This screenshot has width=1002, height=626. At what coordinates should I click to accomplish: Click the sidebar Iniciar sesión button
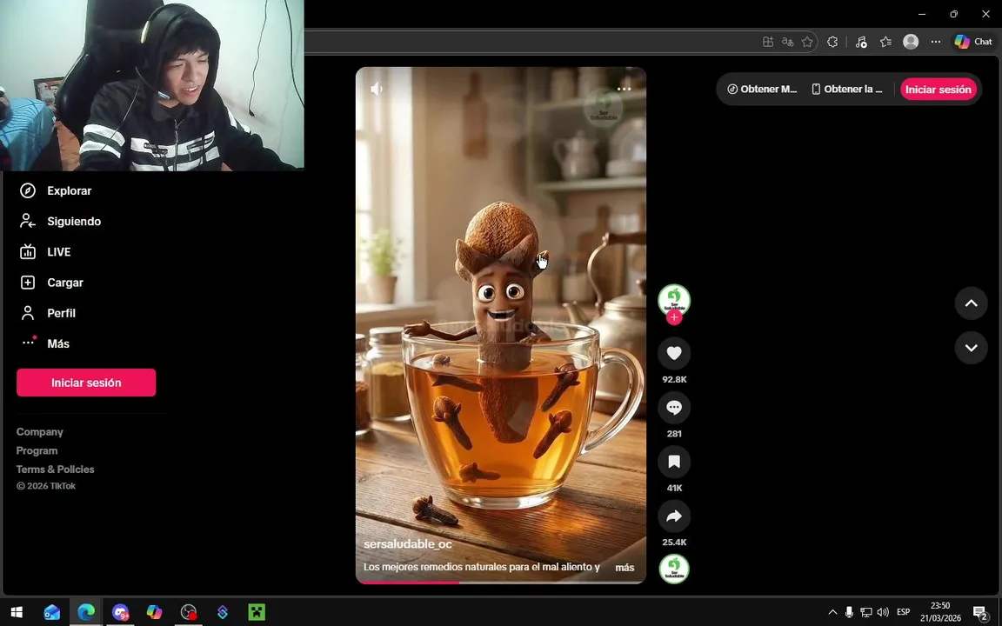86,383
